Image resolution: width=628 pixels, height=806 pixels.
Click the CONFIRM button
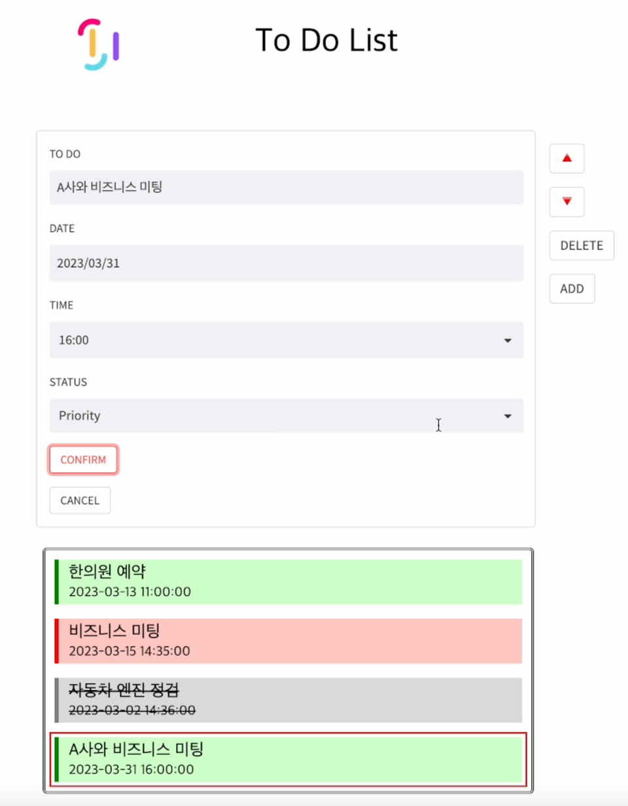pyautogui.click(x=83, y=460)
